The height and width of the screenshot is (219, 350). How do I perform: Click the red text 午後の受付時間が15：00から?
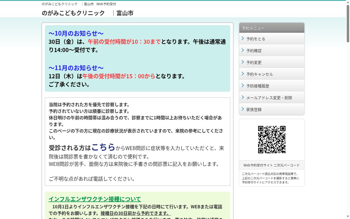[119, 76]
